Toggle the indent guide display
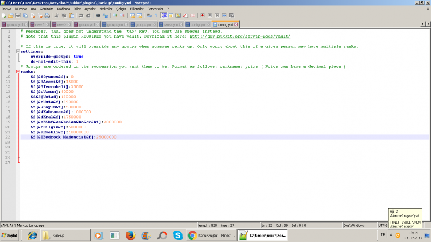 click(164, 16)
